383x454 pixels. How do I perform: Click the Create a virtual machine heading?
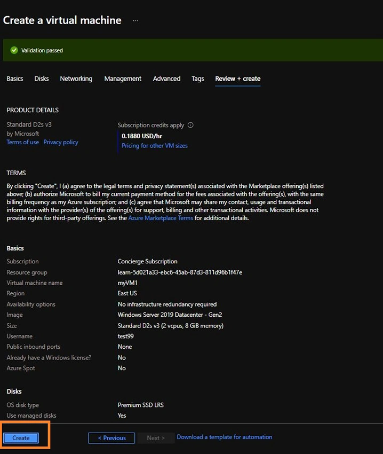pyautogui.click(x=62, y=20)
